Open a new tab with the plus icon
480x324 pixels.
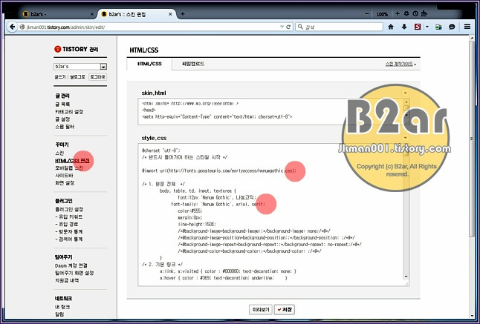click(x=183, y=14)
